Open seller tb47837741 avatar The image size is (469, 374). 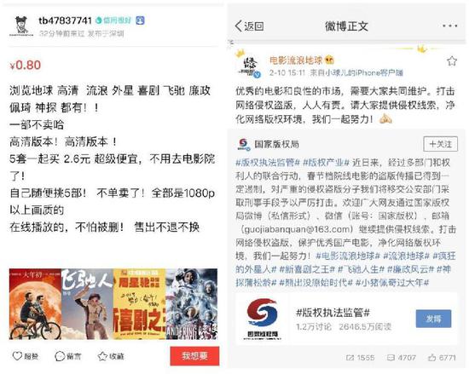pos(21,26)
